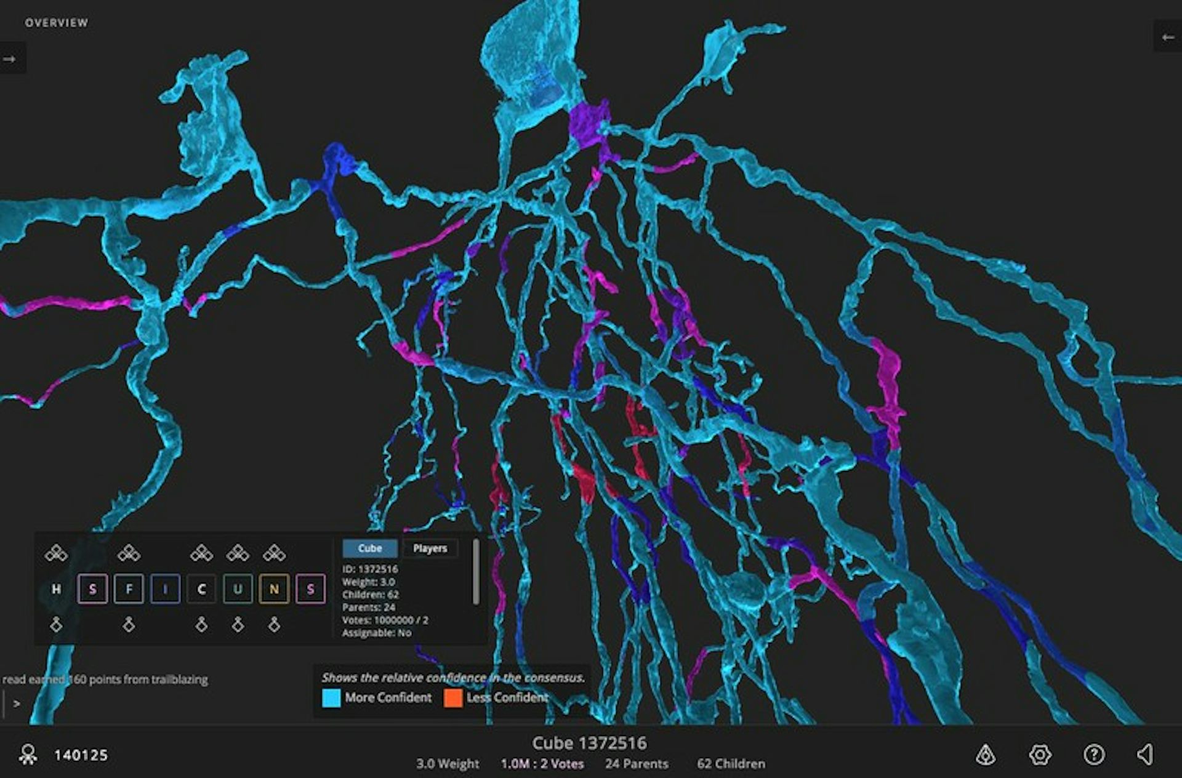Click the children diamonds icon above F

coord(129,553)
